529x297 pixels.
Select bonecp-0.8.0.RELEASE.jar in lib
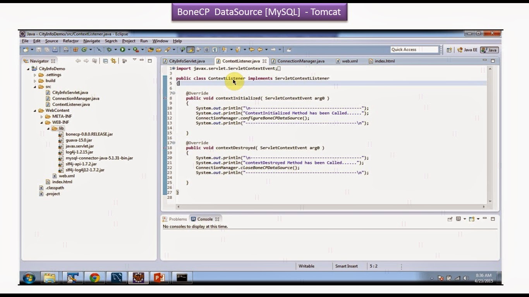(x=89, y=134)
